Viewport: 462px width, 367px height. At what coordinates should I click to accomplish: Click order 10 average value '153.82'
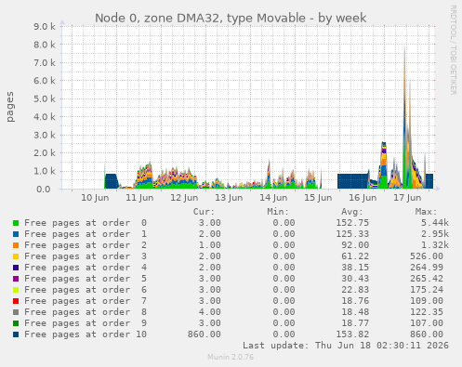tap(352, 334)
